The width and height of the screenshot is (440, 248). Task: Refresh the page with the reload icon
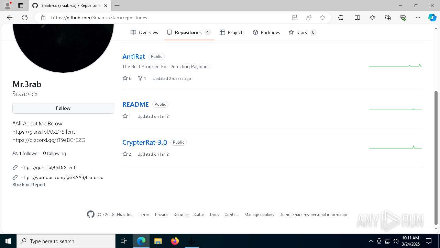25,18
